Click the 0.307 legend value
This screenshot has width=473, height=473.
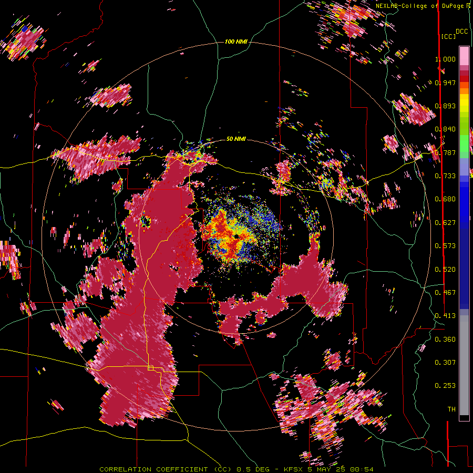pyautogui.click(x=445, y=363)
